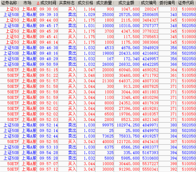Image resolution: width=196 pixels, height=172 pixels.
Task: Select order number 387
Action: [x=174, y=142]
